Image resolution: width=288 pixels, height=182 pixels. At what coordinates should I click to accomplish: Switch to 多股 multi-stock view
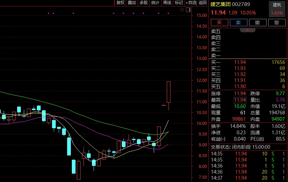[144, 3]
